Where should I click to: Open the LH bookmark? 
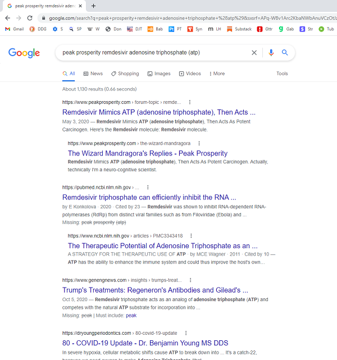(x=215, y=29)
